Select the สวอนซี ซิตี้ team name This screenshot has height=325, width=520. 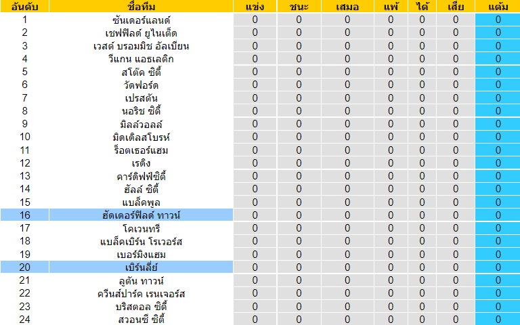click(x=141, y=320)
